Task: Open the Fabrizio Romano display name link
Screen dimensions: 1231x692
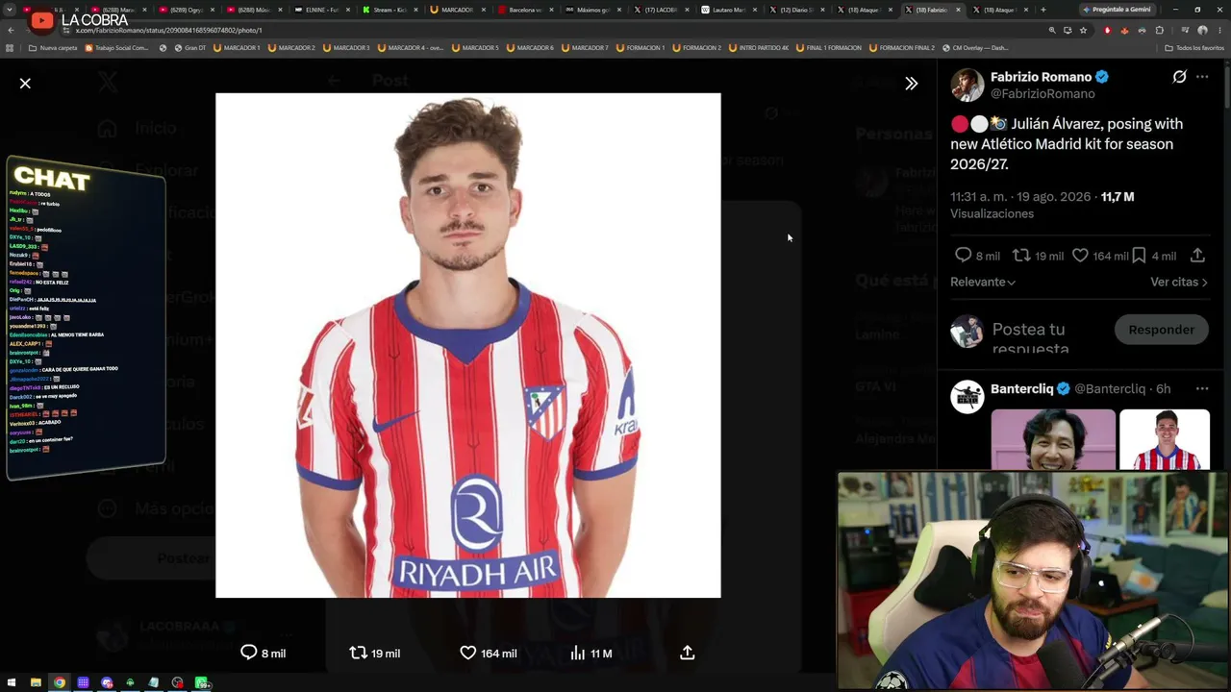Action: 1041,77
